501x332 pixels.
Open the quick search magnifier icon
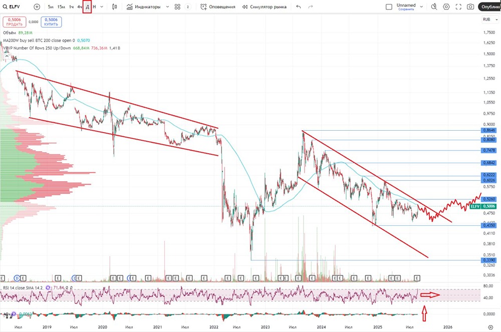434,7
